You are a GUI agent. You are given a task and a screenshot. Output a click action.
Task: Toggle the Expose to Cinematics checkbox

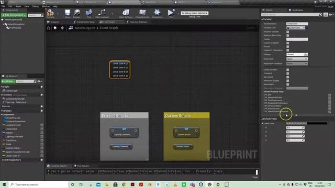[x=287, y=50]
